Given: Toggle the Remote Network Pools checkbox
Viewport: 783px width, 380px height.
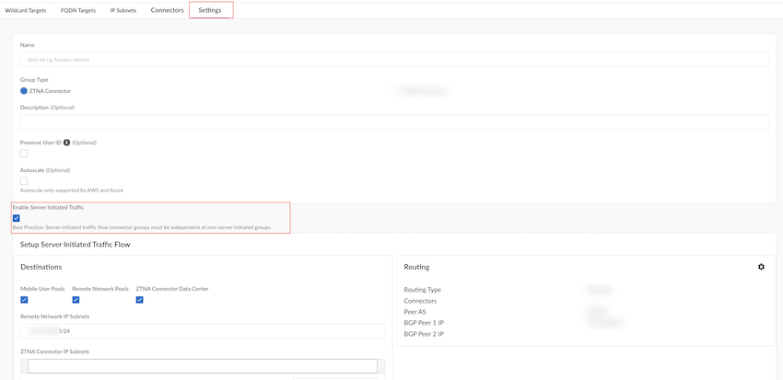Looking at the screenshot, I should 76,300.
